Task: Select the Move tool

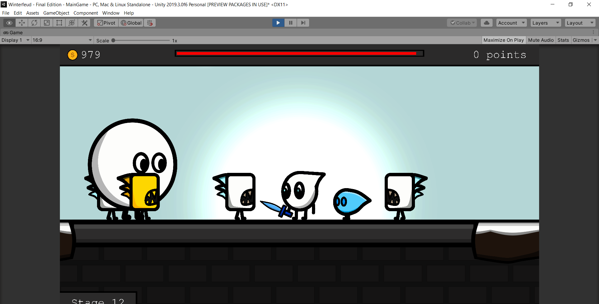Action: tap(22, 23)
